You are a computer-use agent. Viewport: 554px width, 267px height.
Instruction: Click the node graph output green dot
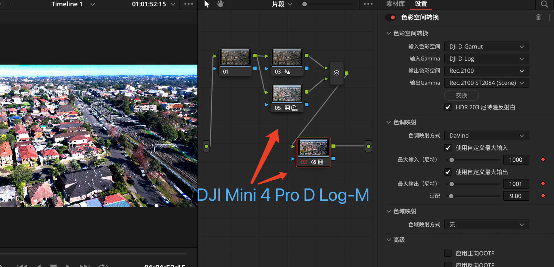[x=368, y=146]
